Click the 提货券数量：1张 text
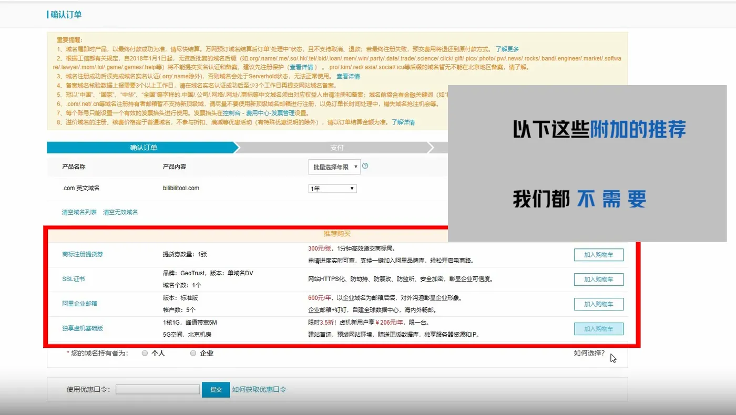This screenshot has width=736, height=415. 185,254
